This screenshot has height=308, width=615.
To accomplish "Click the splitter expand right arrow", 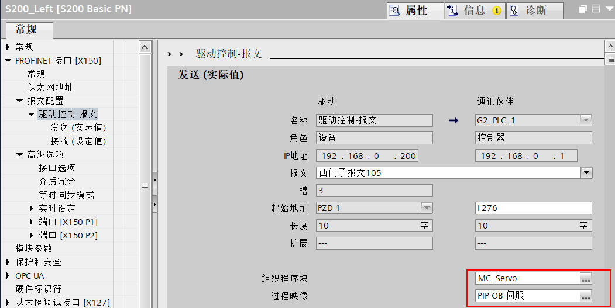I will point(154,205).
